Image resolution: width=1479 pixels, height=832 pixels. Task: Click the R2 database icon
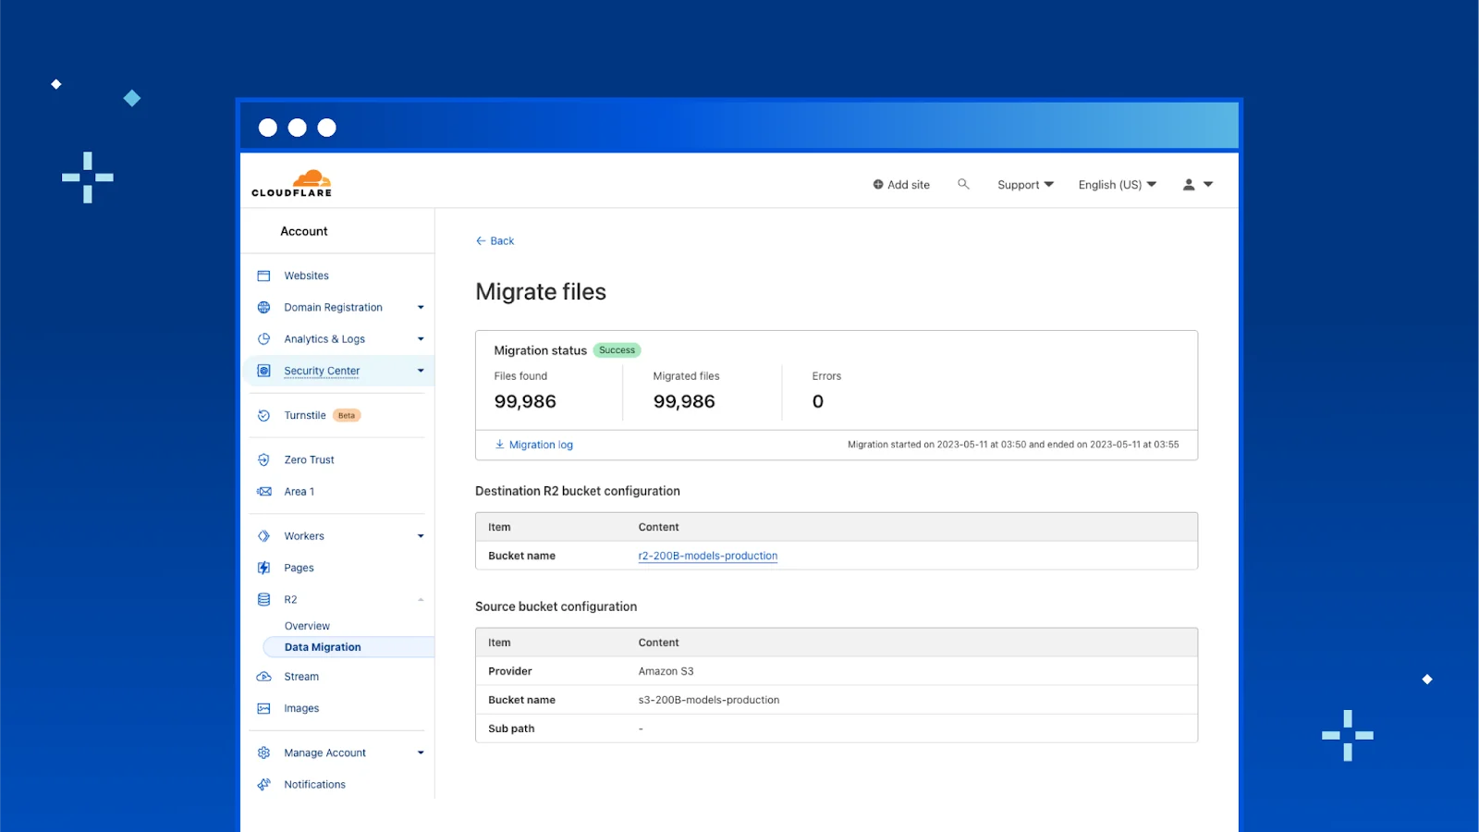click(x=263, y=599)
